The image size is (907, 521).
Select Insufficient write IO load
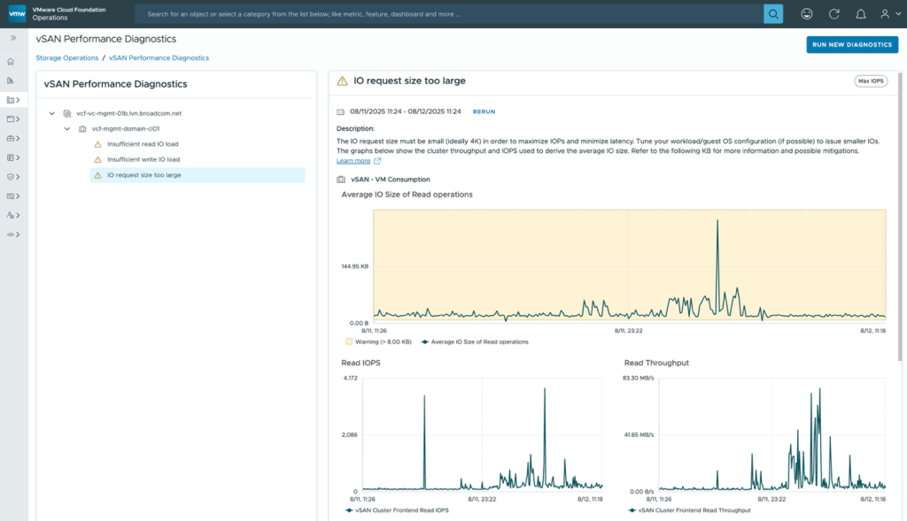tap(143, 159)
